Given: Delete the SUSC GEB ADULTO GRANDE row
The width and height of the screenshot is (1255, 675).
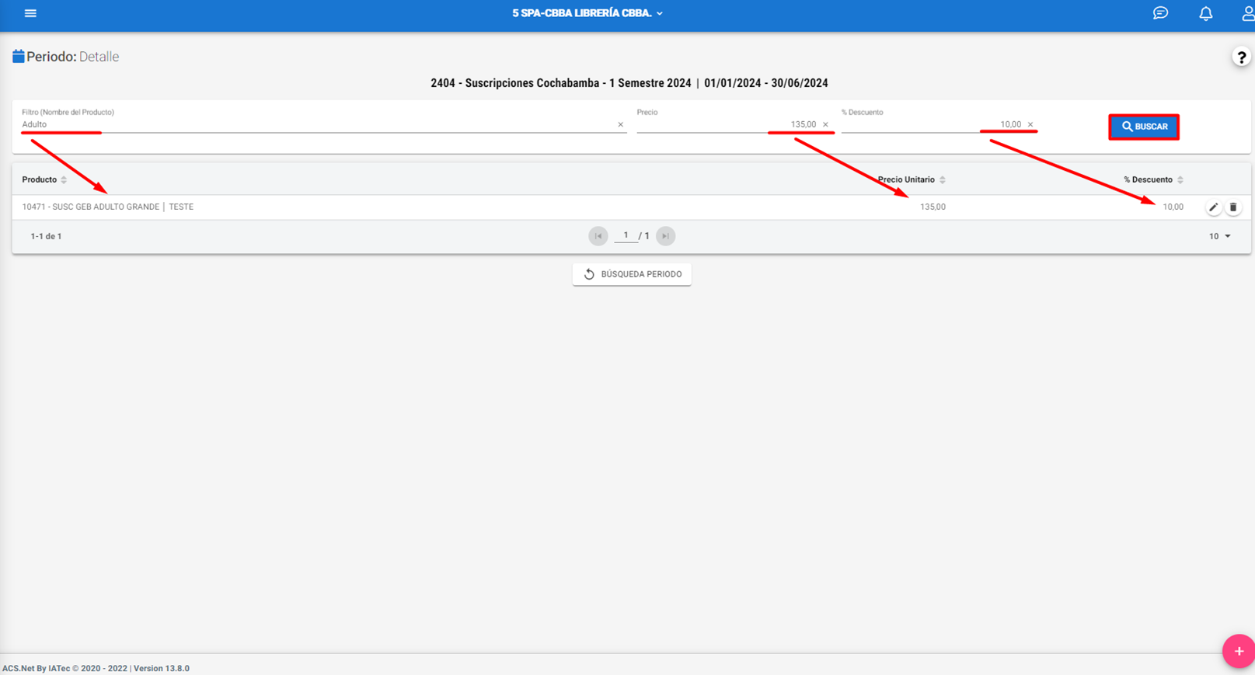Looking at the screenshot, I should coord(1233,207).
